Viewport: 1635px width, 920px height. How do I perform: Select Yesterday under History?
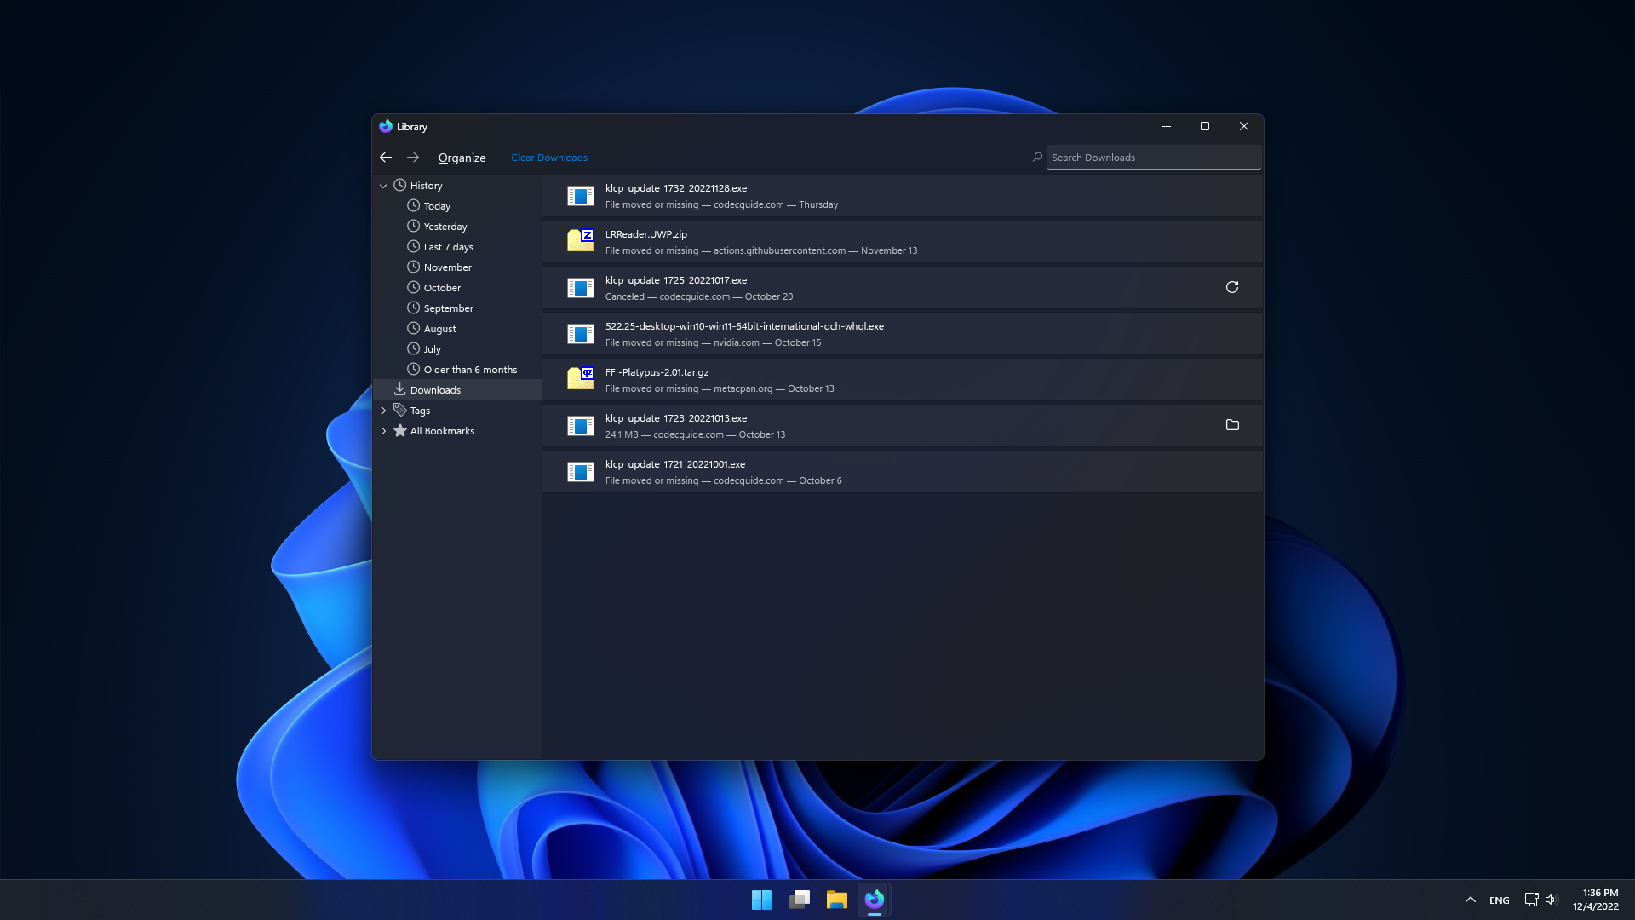pyautogui.click(x=457, y=227)
